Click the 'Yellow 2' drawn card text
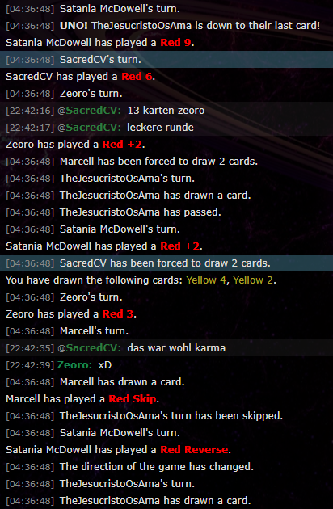This screenshot has height=509, width=333. 253,280
